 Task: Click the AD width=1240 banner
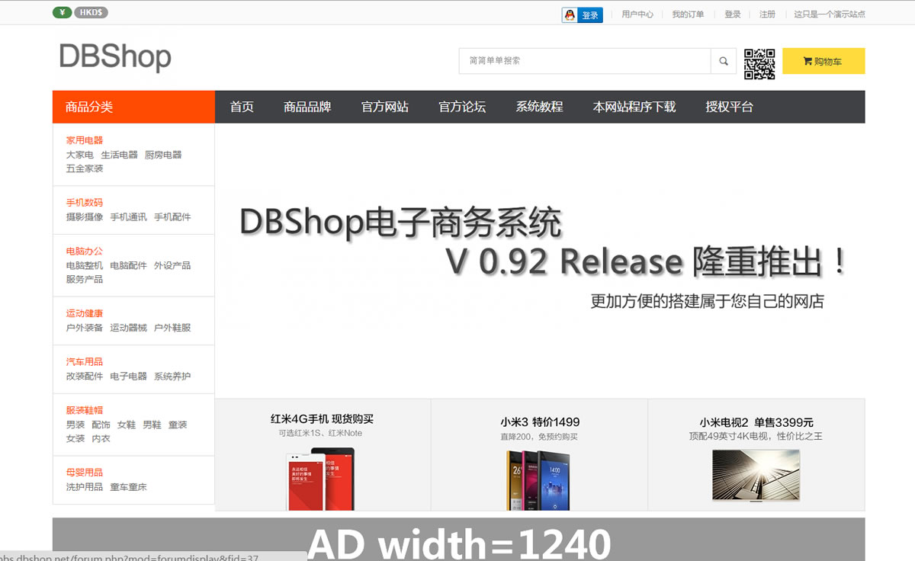459,539
